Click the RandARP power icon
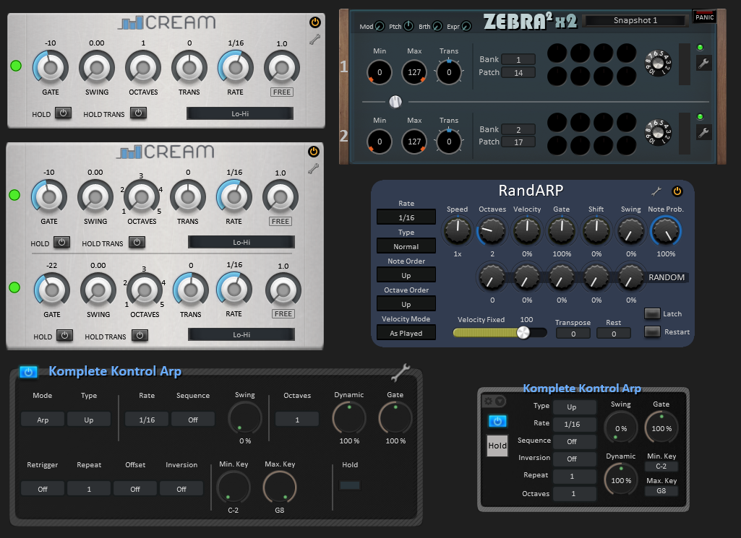Viewport: 741px width, 538px height. (x=677, y=191)
